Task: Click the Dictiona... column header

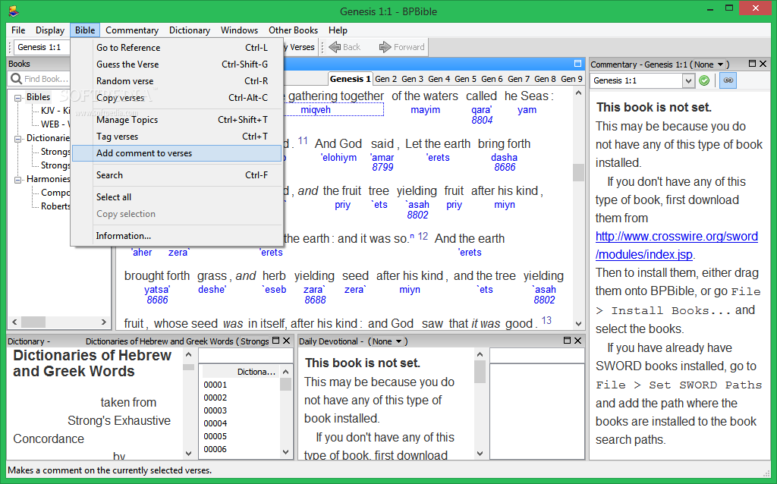Action: coord(241,372)
